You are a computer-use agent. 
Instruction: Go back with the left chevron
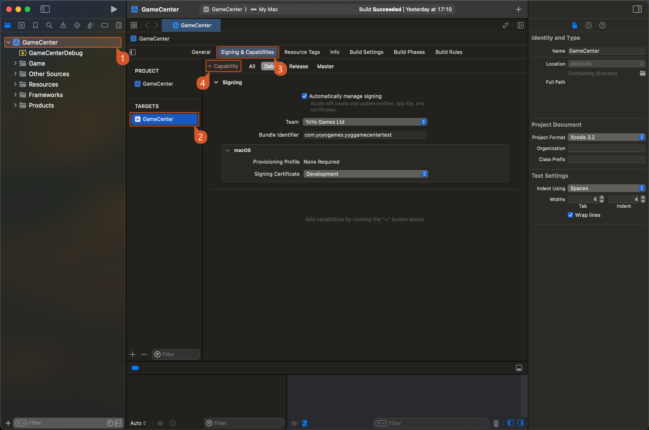tap(147, 26)
